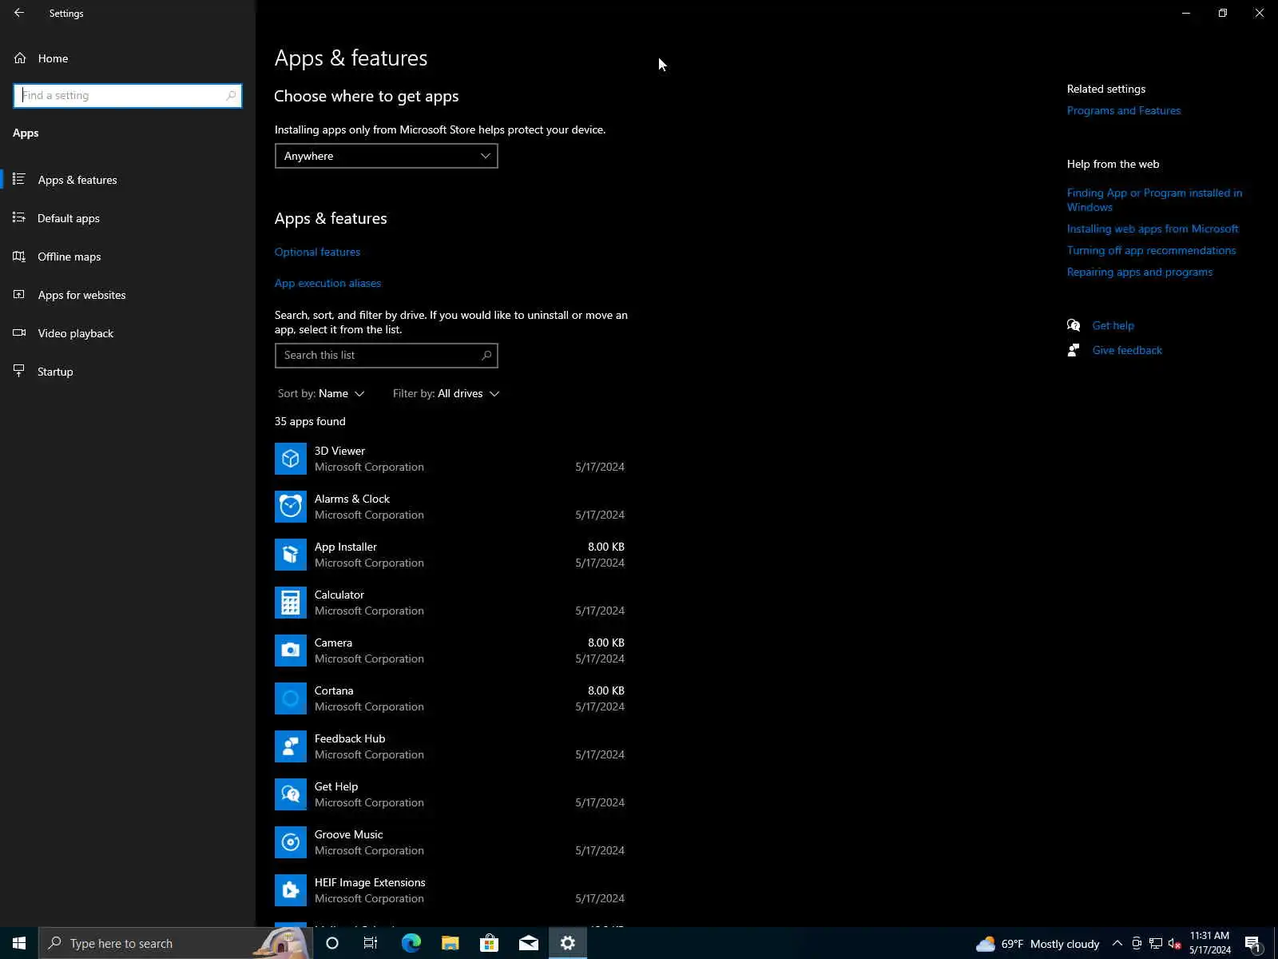Open Mail from the taskbar
The width and height of the screenshot is (1278, 959).
528,943
